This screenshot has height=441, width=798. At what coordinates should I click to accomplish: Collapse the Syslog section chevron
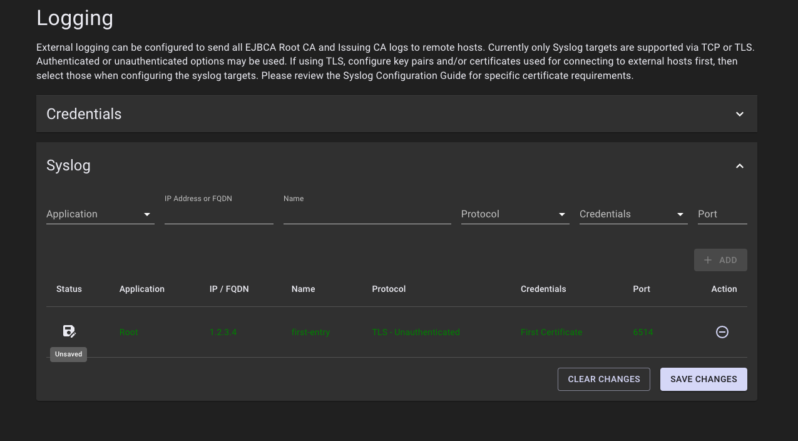[x=739, y=166]
